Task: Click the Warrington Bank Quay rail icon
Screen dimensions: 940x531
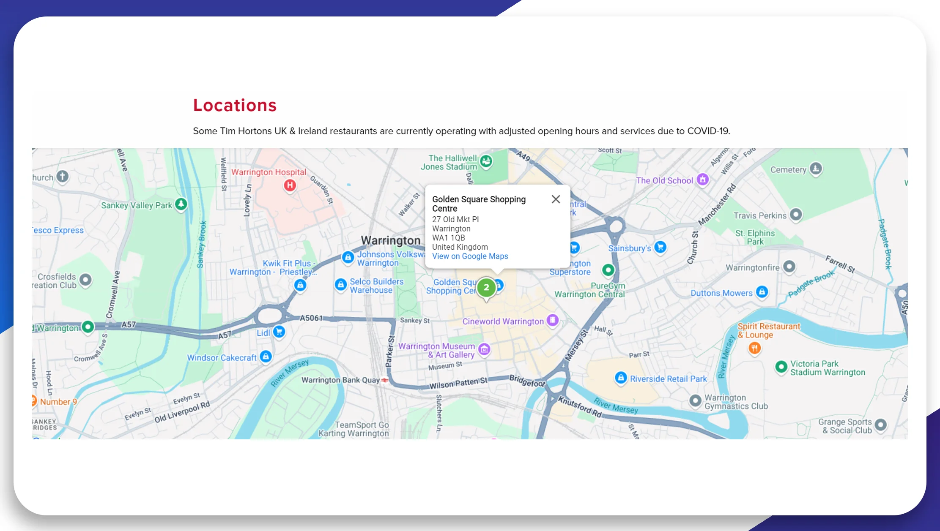Action: click(385, 380)
